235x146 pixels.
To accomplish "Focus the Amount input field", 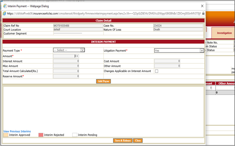I will tap(64, 56).
